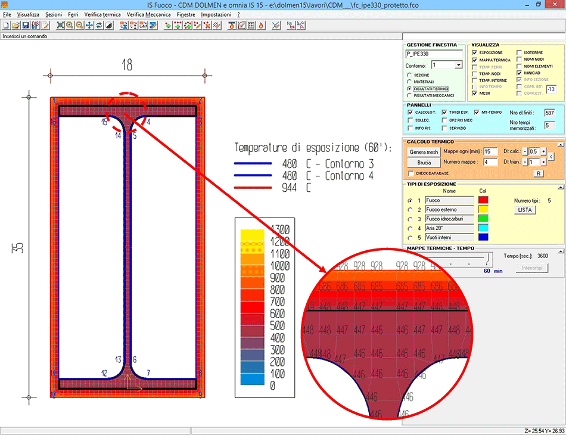Enable the CHECK DATABASE checkbox
This screenshot has height=435, width=566.
click(x=410, y=173)
